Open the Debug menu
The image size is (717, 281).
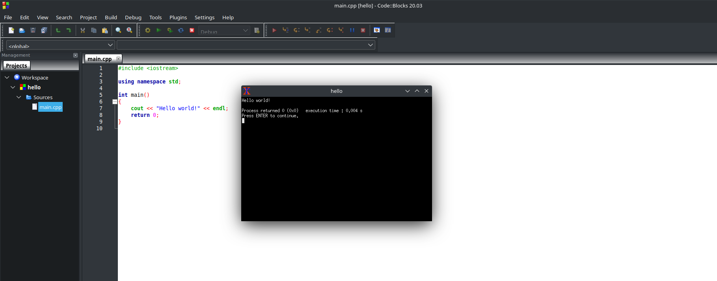[x=133, y=17]
